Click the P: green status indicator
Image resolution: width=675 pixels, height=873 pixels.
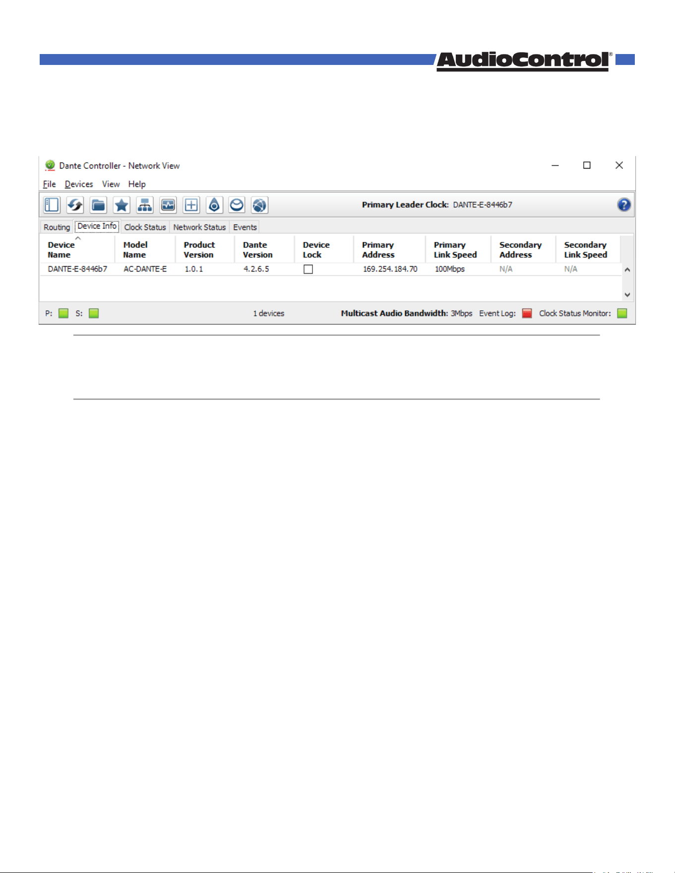[63, 313]
